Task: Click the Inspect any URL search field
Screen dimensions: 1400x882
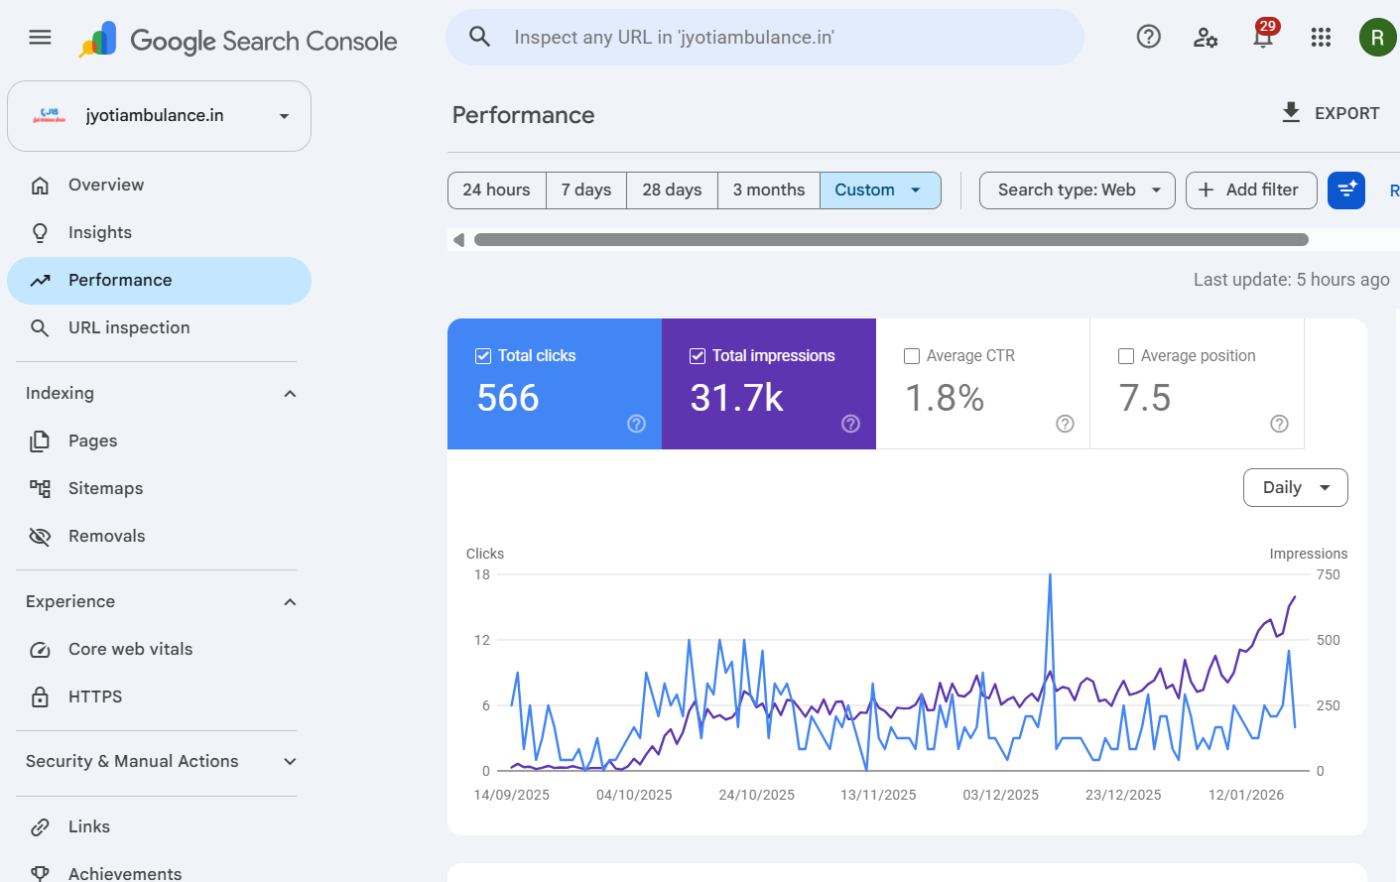Action: [x=764, y=38]
